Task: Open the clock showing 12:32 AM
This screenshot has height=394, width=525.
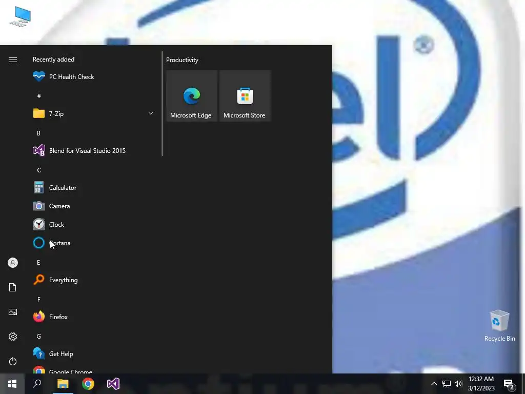Action: (x=481, y=384)
